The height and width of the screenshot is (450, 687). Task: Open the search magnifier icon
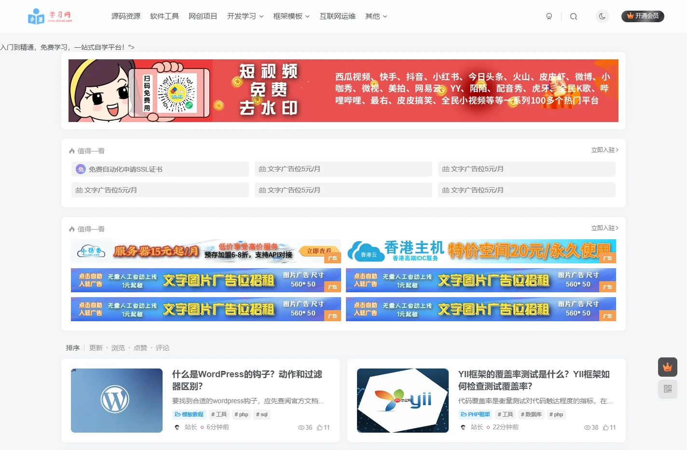[x=574, y=16]
